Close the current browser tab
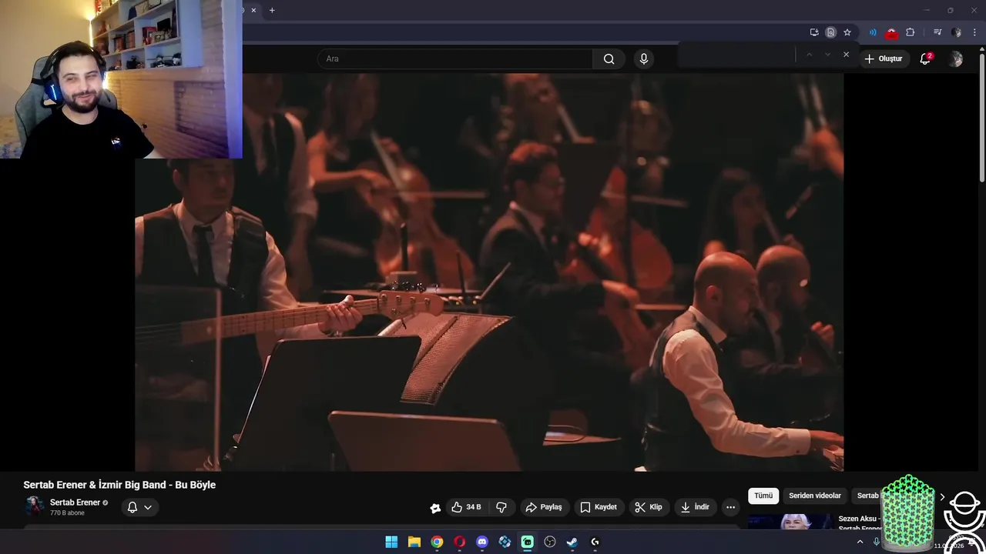 253,10
